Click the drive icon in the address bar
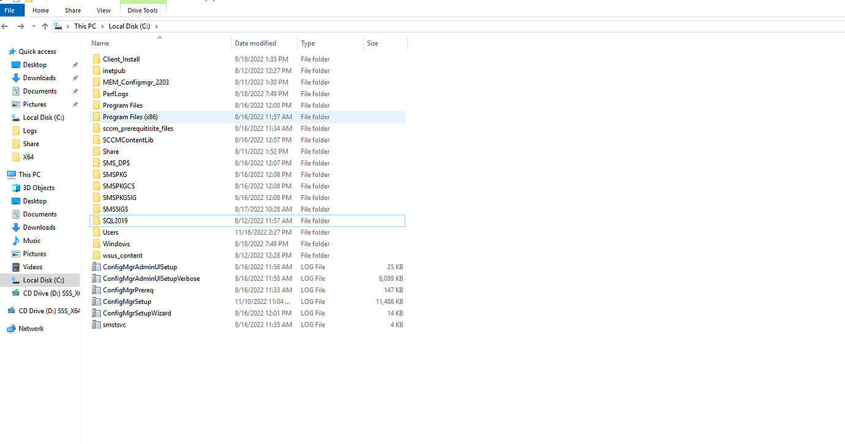Viewport: 845px width, 444px height. tap(58, 26)
